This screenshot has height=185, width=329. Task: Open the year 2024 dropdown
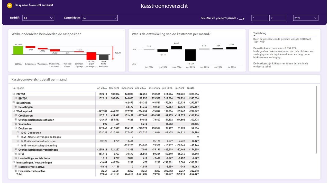(x=306, y=18)
